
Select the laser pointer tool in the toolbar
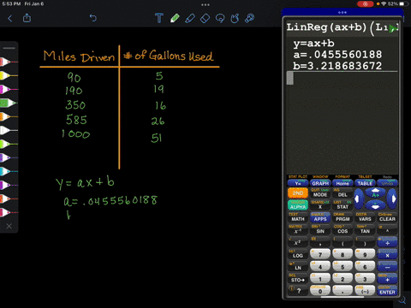(250, 18)
